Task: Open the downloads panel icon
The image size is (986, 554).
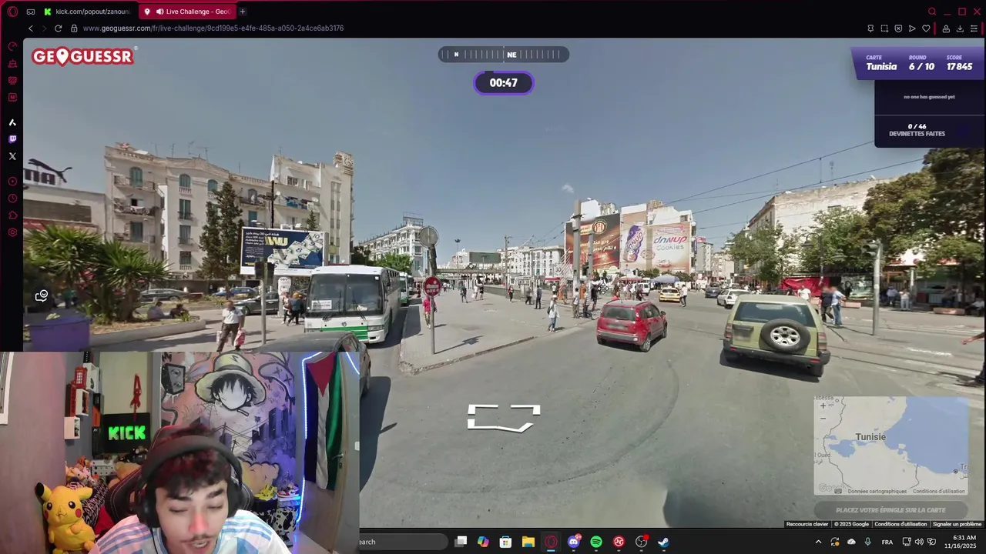Action: coord(960,28)
